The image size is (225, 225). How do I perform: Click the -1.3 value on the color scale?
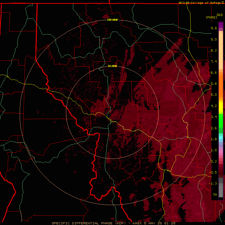[x=213, y=183]
